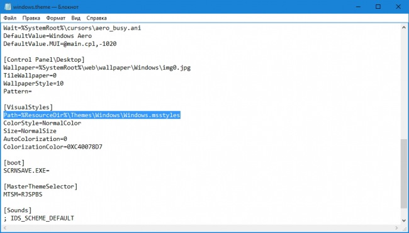Minimize the Блокнот window
The height and width of the screenshot is (233, 409).
point(358,7)
